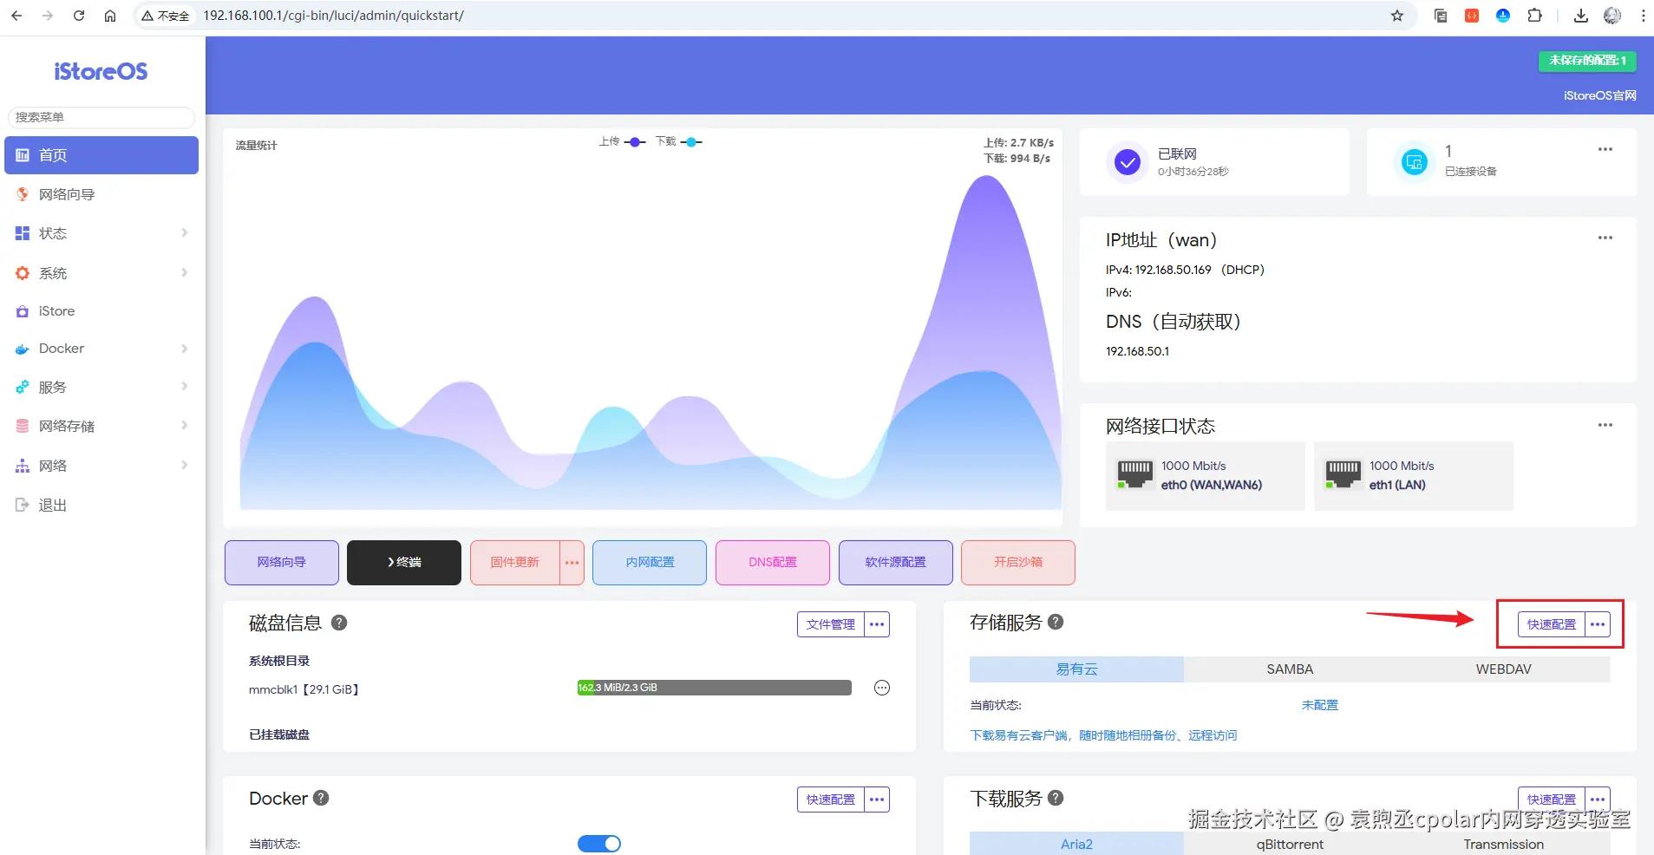The image size is (1654, 855).
Task: Open help icon next to 下载服务
Action: (x=1056, y=798)
